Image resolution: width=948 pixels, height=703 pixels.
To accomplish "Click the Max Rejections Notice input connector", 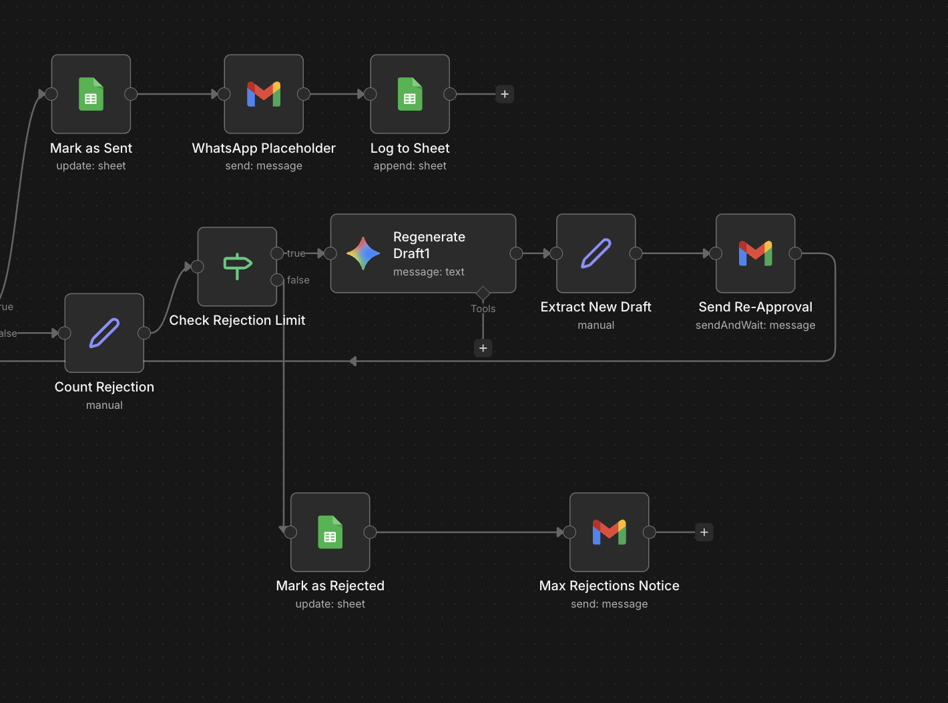I will 569,532.
